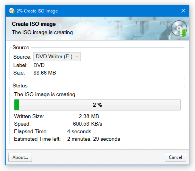Click the Source group box label
This screenshot has width=195, height=171.
21,47
